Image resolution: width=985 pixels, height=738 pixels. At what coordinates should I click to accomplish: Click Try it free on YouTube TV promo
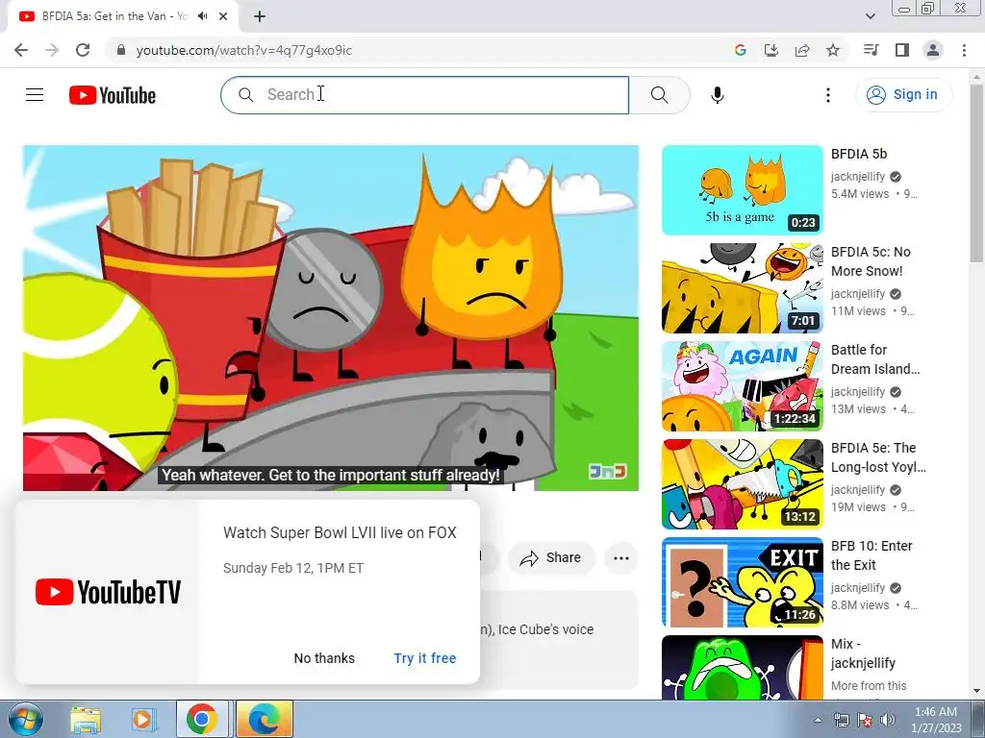425,658
